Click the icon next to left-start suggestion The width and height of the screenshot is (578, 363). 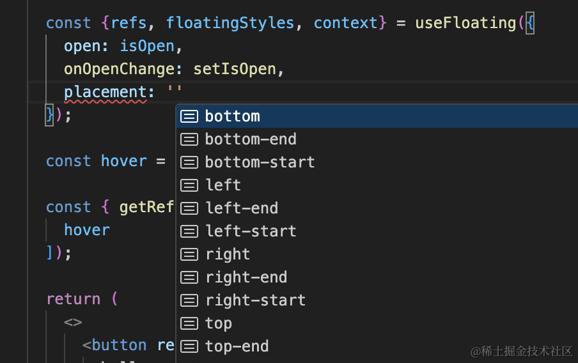(x=189, y=231)
